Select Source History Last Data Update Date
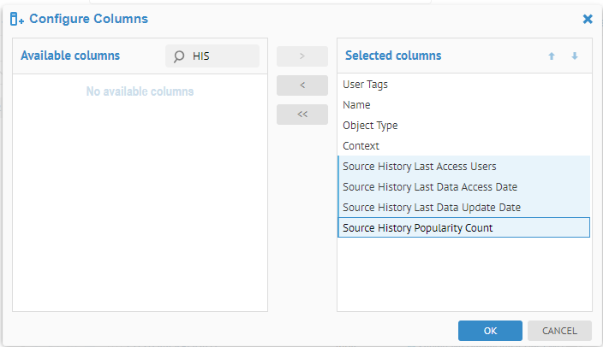Screen dimensions: 603x347 tap(431, 208)
